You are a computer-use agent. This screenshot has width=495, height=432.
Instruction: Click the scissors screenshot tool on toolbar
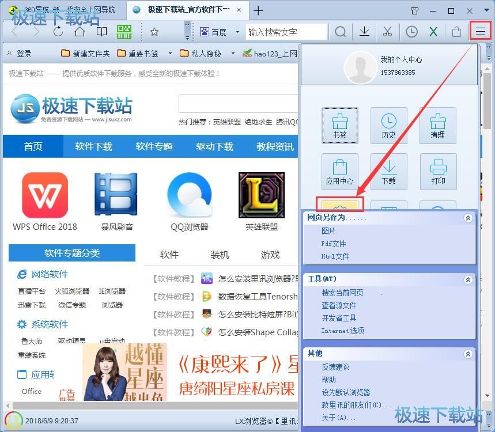coord(387,32)
